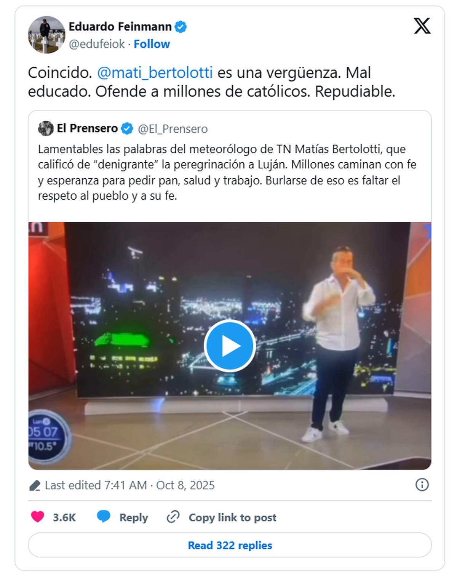Play the embedded video
Viewport: 457px width, 586px height.
230,346
